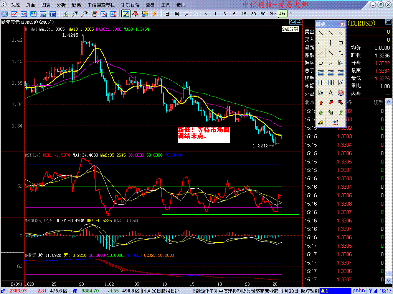Pick the sine wave curve tool
Screen dimensions: 393x294
(341, 53)
